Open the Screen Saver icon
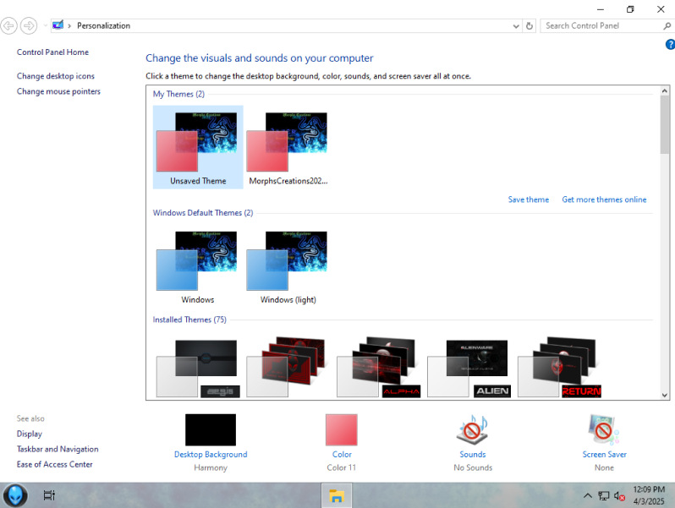Image resolution: width=675 pixels, height=508 pixels. [604, 429]
